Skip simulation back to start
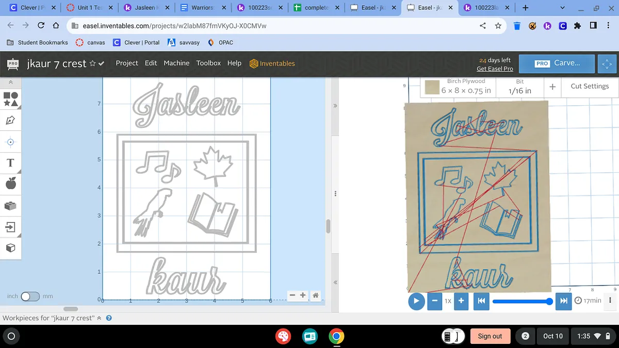Screen dimensions: 619x348 [x=481, y=301]
